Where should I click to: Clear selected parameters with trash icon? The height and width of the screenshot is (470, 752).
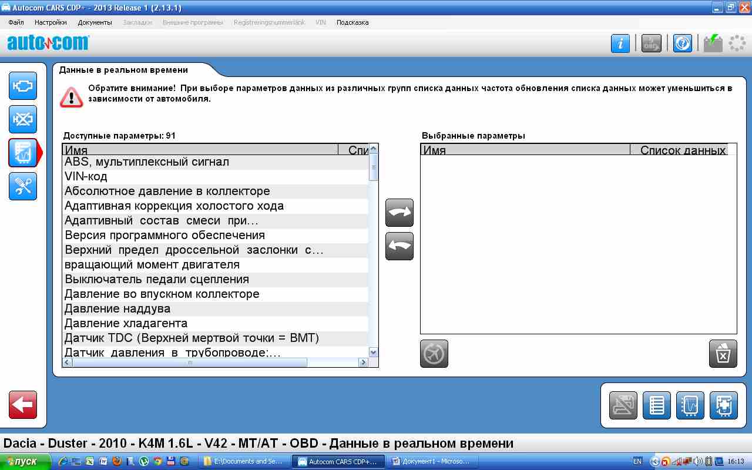(x=723, y=354)
